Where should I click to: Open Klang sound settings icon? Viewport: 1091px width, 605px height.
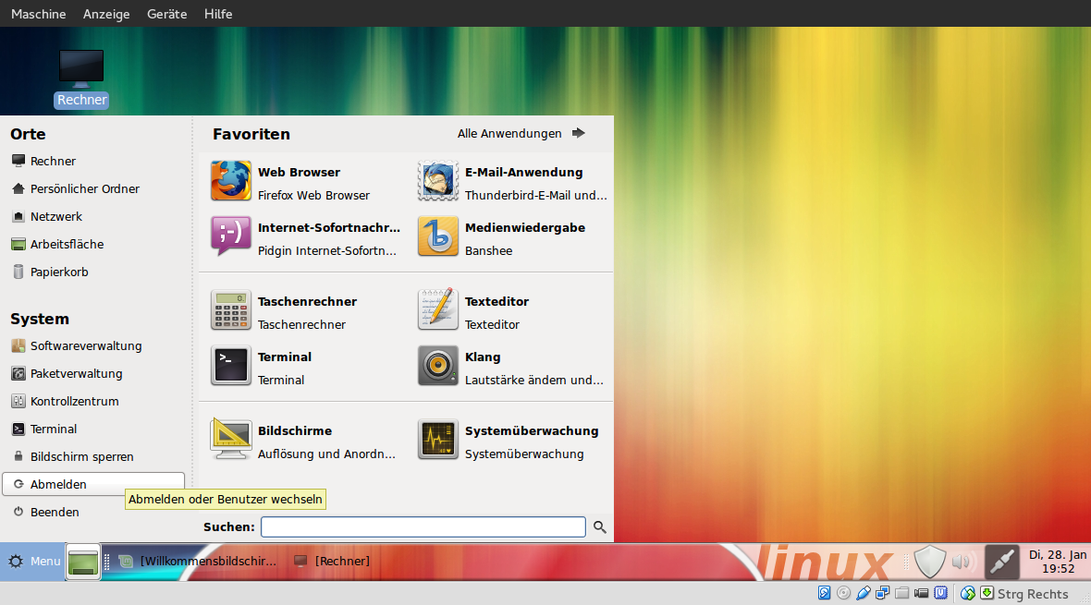[x=438, y=366]
